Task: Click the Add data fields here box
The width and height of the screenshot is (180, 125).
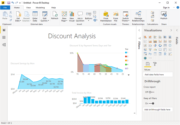Action: tap(158, 75)
